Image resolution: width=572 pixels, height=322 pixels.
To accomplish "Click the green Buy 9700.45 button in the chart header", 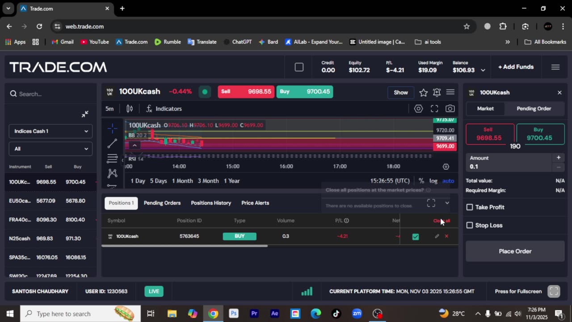I will pyautogui.click(x=305, y=92).
